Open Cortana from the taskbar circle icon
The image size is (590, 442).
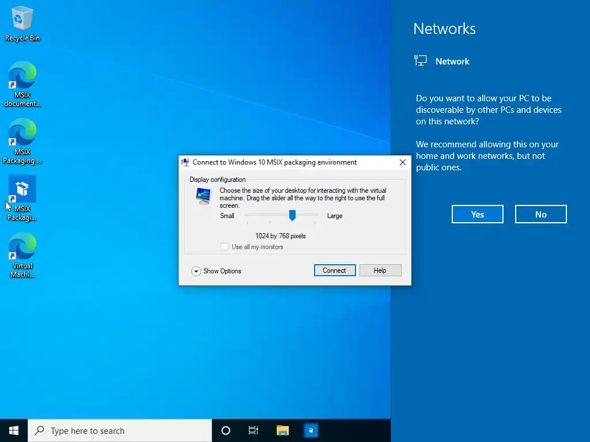tap(225, 430)
